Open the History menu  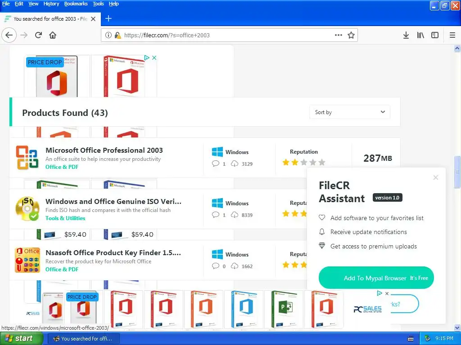(51, 4)
